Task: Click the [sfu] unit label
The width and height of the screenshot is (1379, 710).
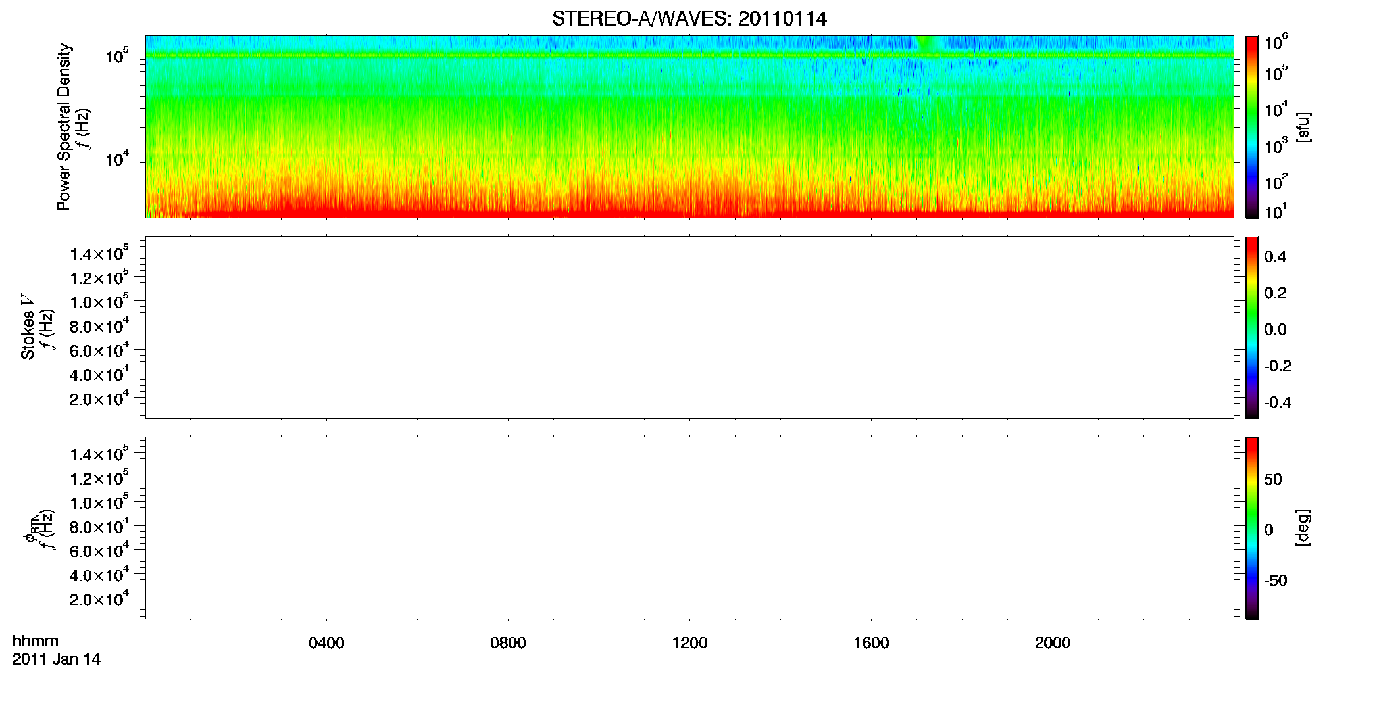Action: pyautogui.click(x=1303, y=127)
